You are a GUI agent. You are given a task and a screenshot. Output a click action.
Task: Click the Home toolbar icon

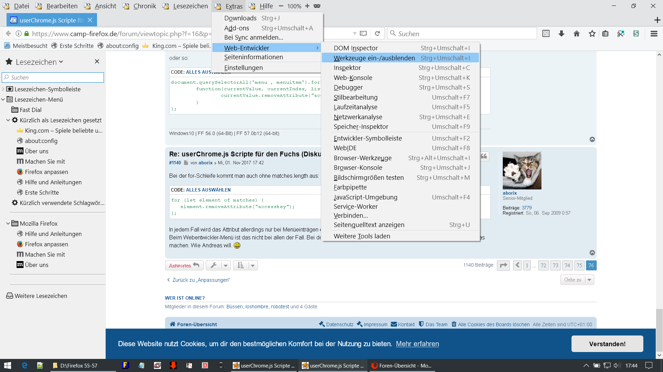click(577, 33)
